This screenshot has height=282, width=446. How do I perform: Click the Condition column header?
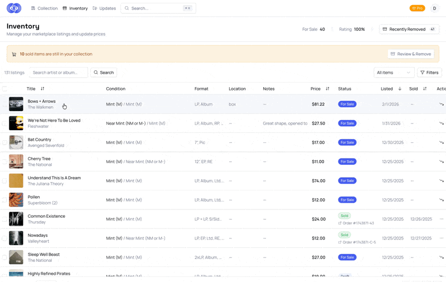(x=116, y=89)
